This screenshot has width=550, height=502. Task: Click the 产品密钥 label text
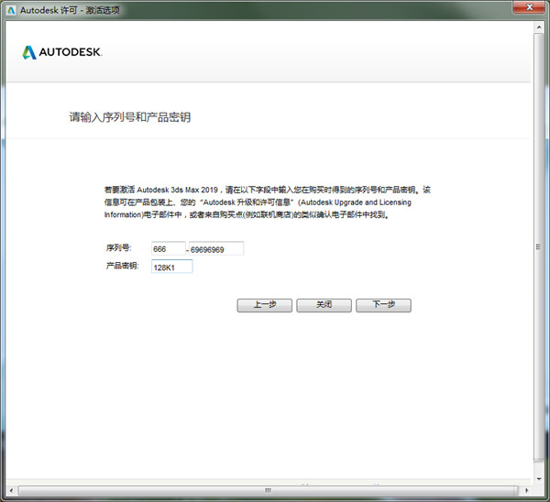(x=121, y=267)
